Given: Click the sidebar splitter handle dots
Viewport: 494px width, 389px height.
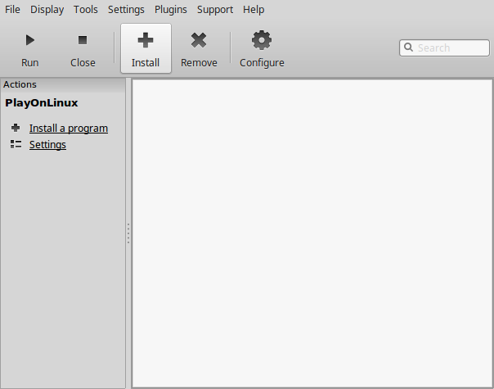Looking at the screenshot, I should 128,233.
